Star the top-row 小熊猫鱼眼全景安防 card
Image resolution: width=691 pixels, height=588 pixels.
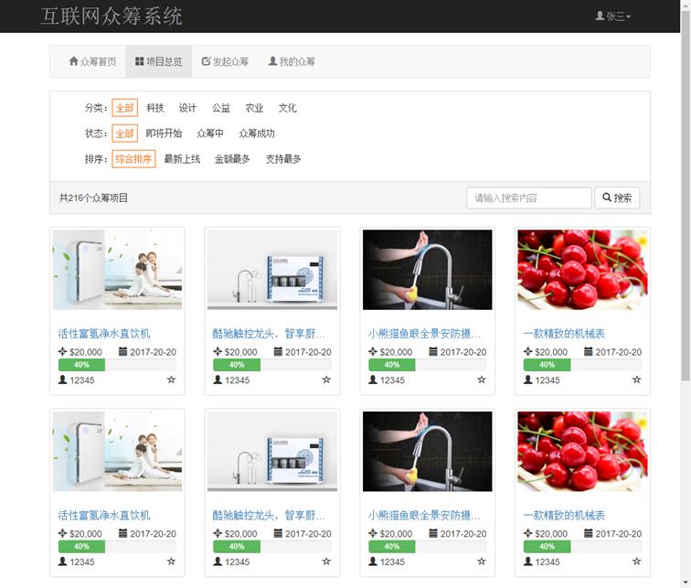[481, 380]
